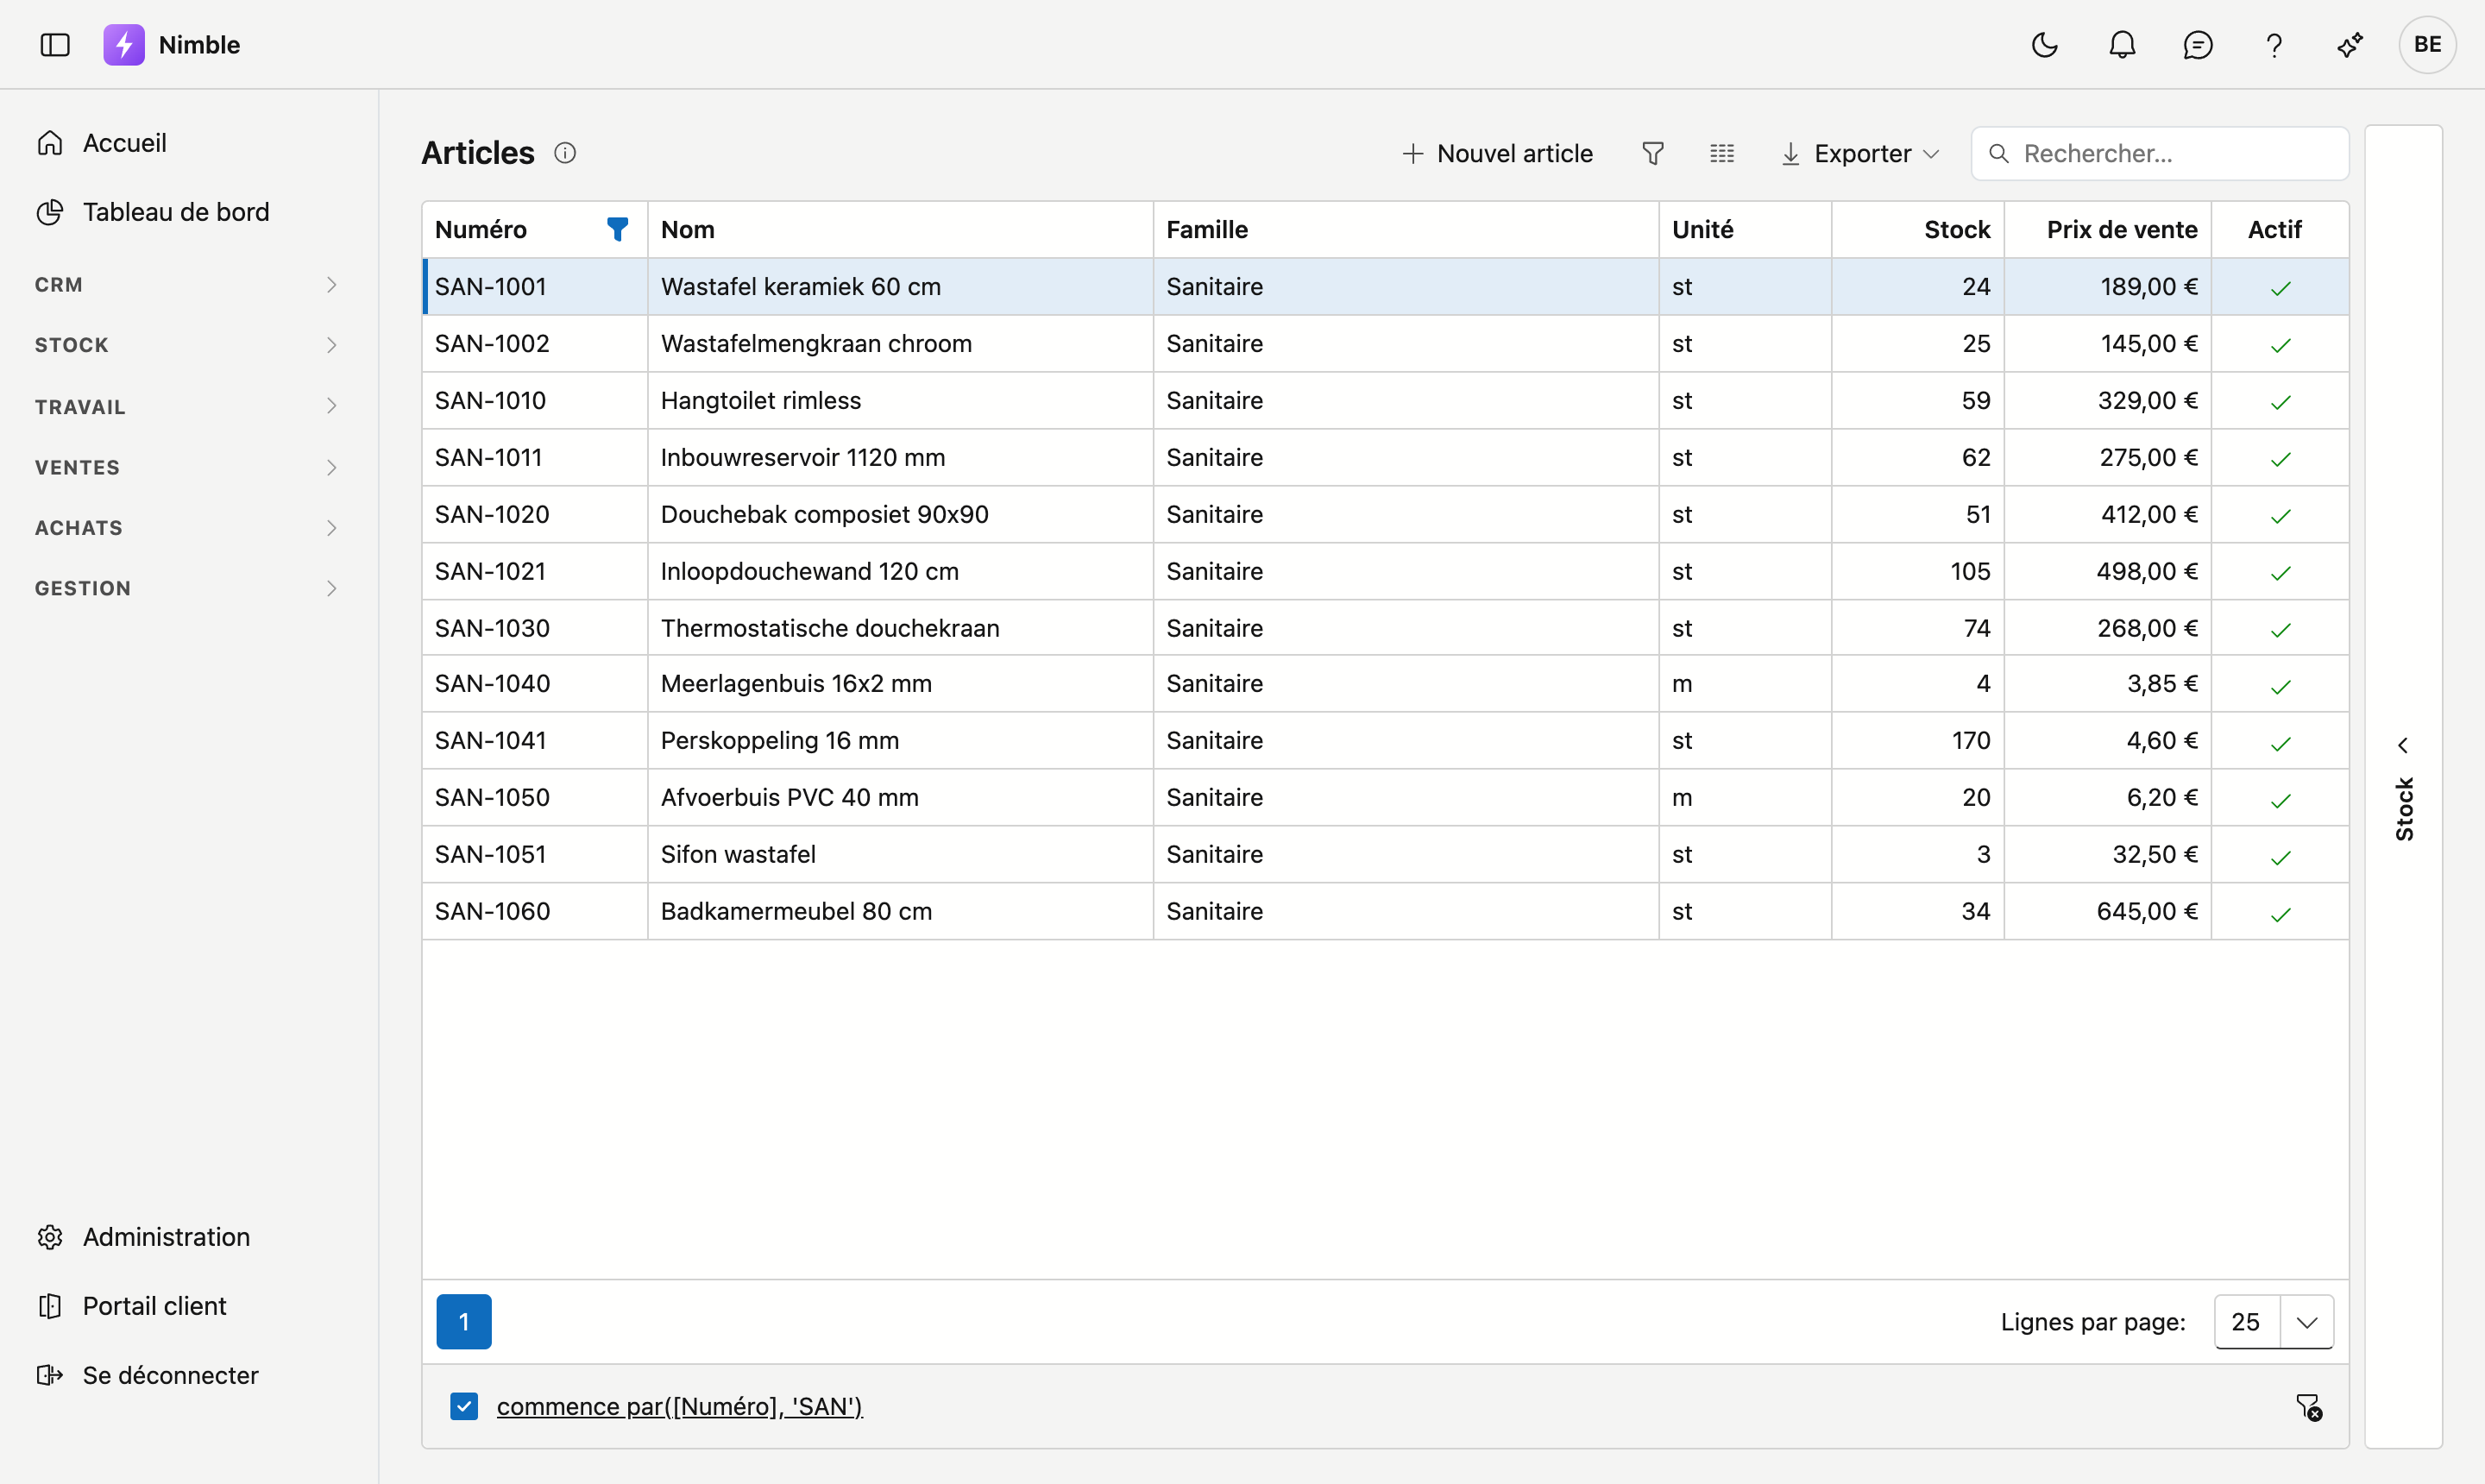
Task: Expand the VENTES section
Action: [x=188, y=467]
